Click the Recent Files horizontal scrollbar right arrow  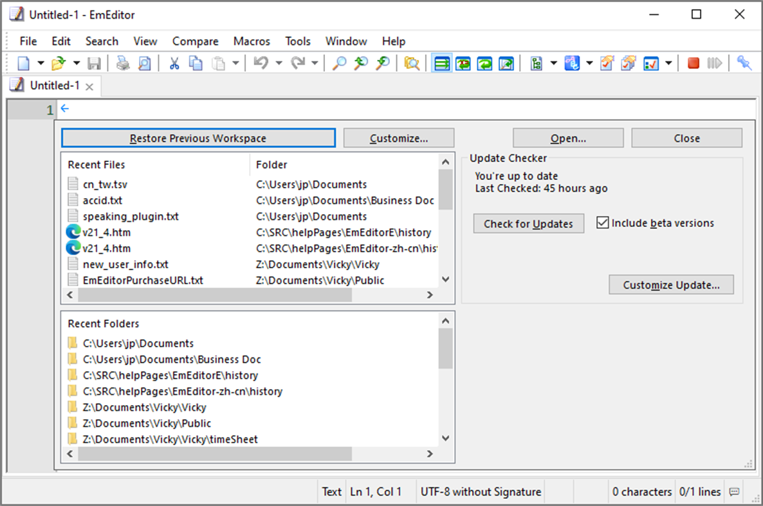[x=430, y=294]
